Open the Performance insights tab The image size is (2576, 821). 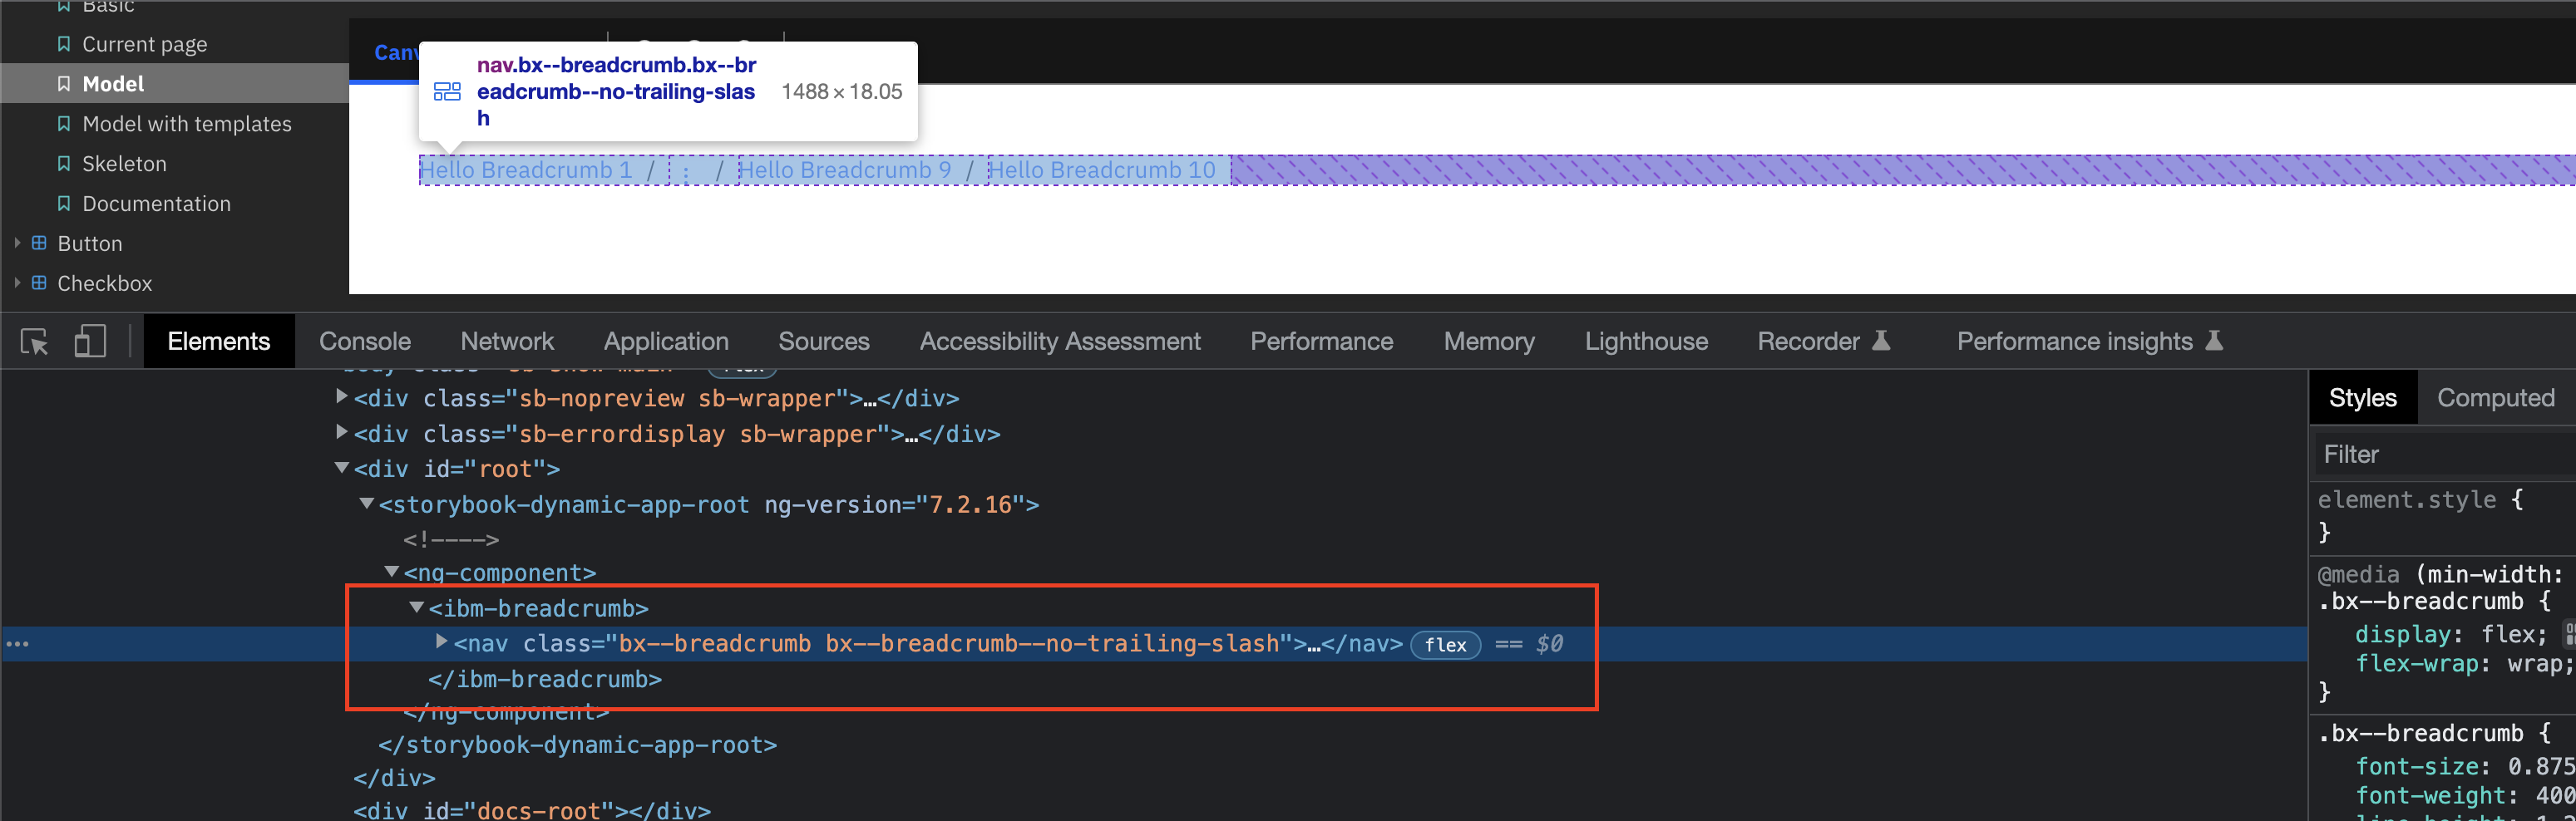click(2089, 342)
